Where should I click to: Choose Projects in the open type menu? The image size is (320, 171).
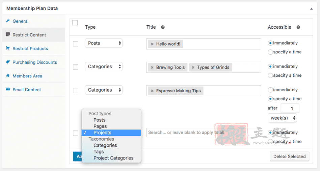(x=111, y=132)
